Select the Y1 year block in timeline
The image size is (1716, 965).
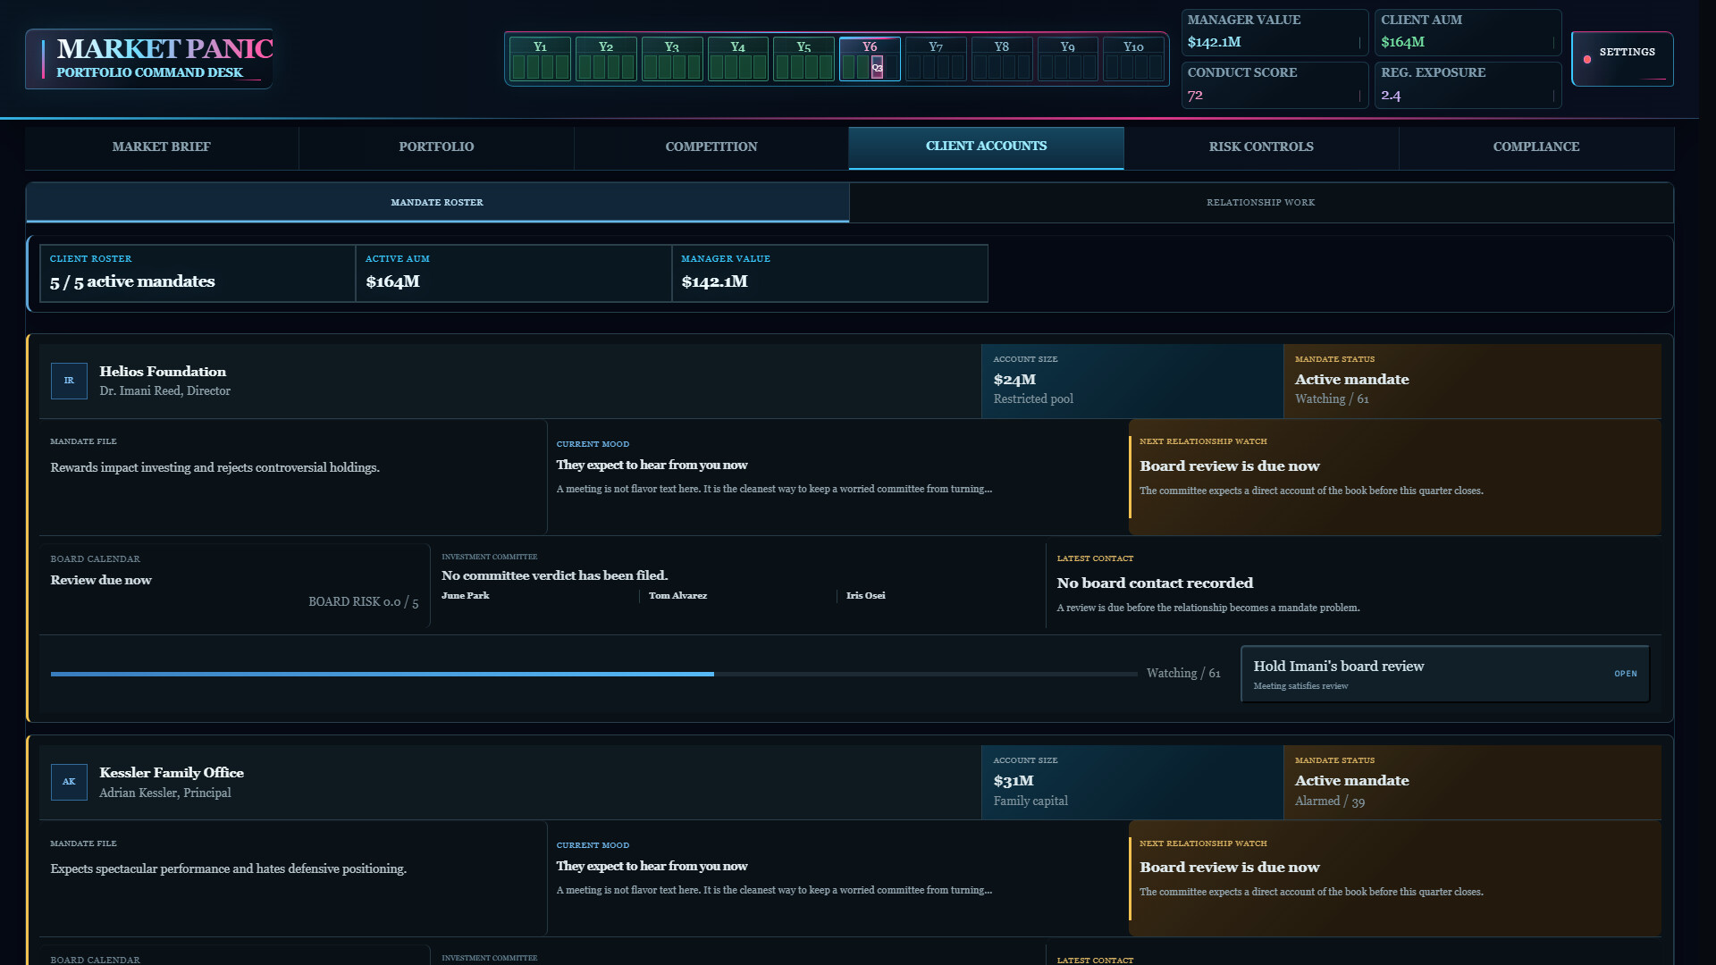pyautogui.click(x=540, y=59)
